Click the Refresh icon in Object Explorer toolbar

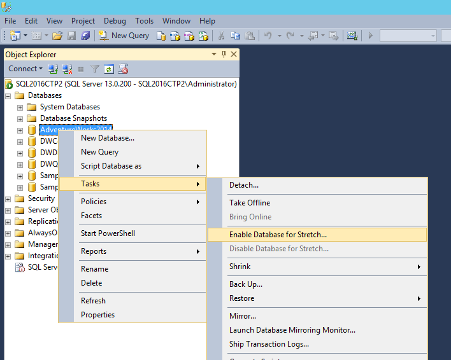tap(109, 69)
